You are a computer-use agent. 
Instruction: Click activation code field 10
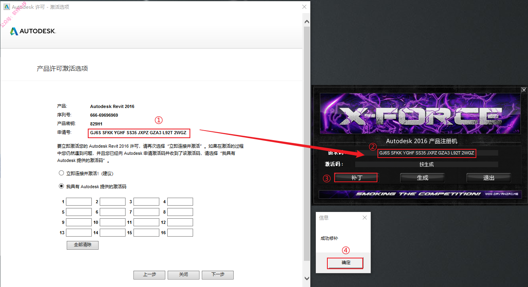tap(112, 222)
